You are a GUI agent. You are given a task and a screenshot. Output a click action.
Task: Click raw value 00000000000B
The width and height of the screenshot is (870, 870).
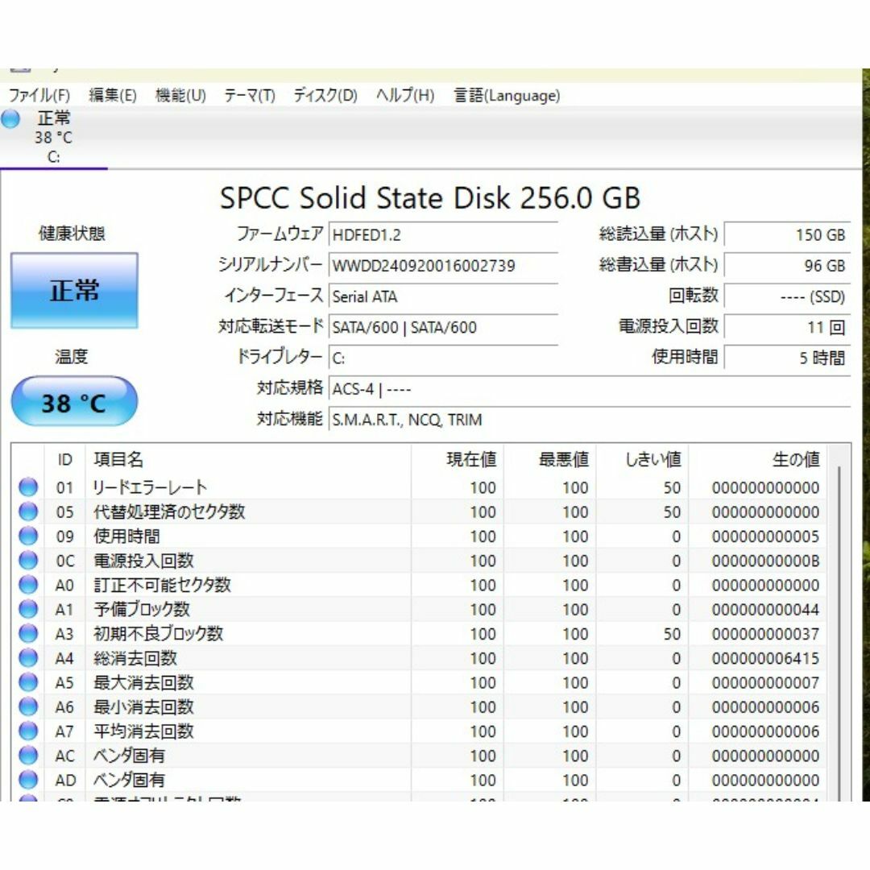click(x=766, y=561)
